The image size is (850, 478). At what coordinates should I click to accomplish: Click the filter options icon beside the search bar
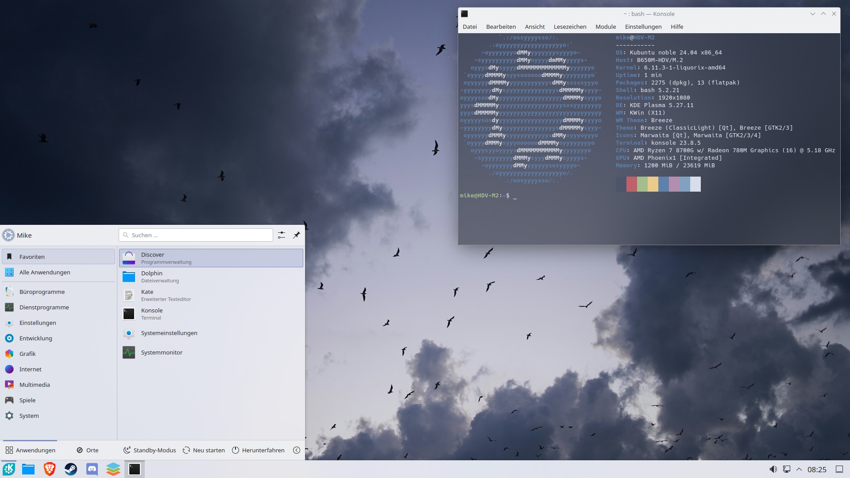pos(282,235)
